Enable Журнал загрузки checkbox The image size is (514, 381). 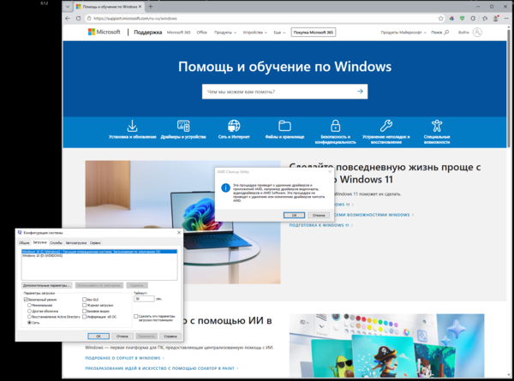[84, 305]
